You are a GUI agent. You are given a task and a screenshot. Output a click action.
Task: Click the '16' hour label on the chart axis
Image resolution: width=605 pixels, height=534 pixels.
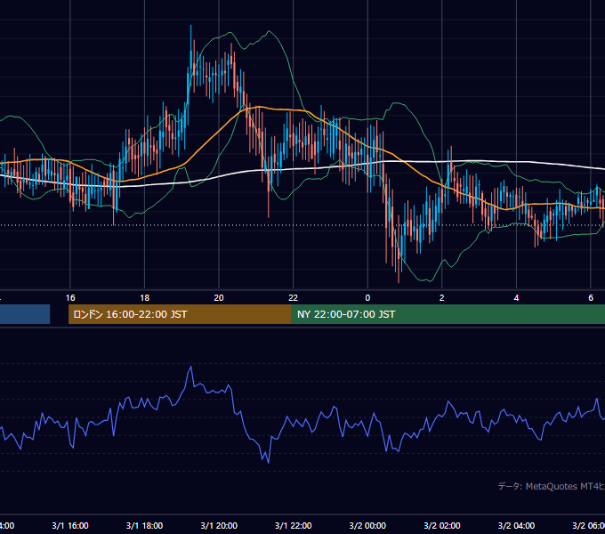click(x=70, y=298)
